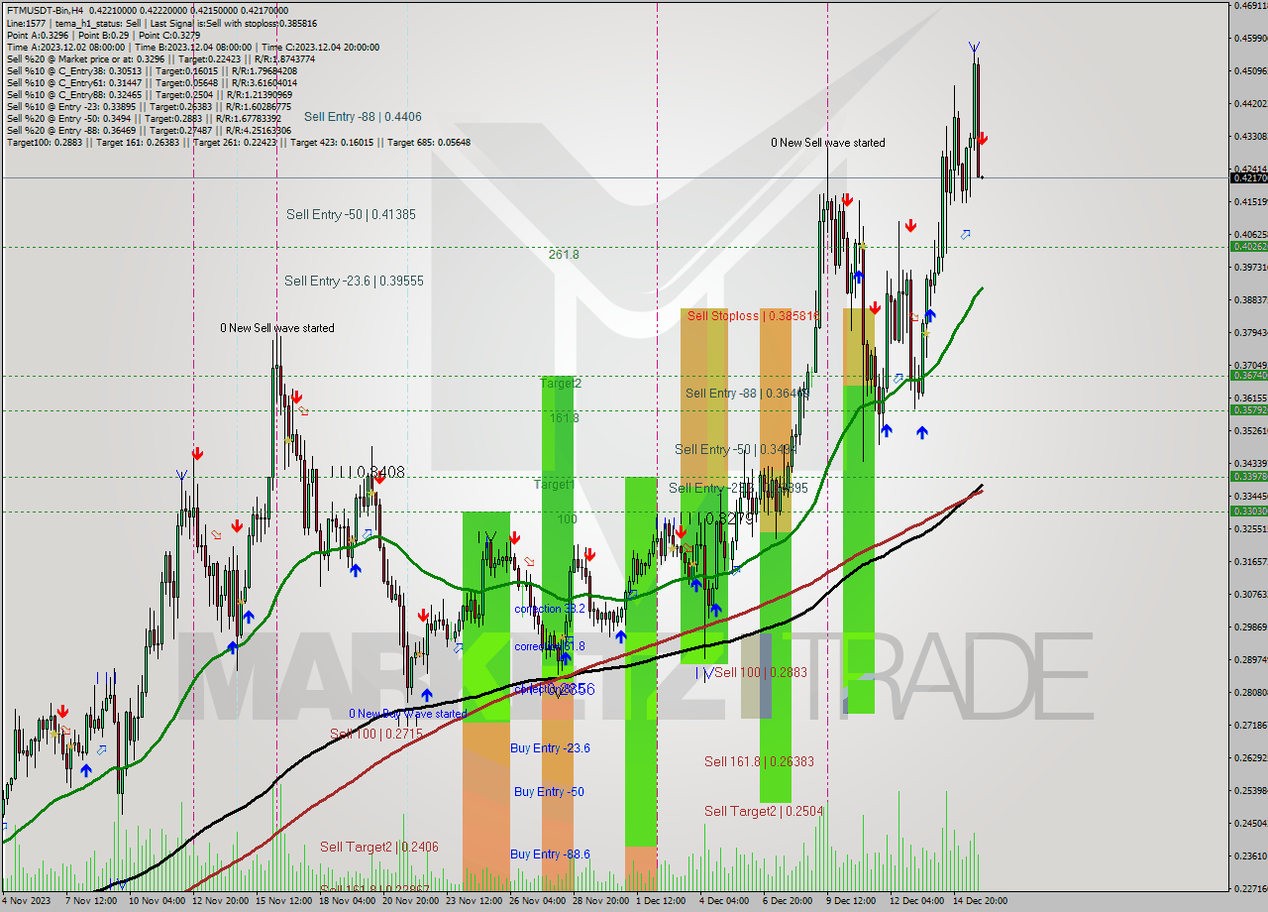Click the 'Sell Entry -88 | 0.4406' label
Image resolution: width=1268 pixels, height=912 pixels.
[x=363, y=117]
